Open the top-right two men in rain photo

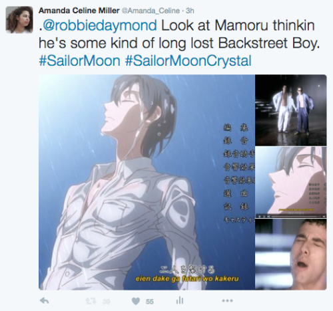pos(291,110)
